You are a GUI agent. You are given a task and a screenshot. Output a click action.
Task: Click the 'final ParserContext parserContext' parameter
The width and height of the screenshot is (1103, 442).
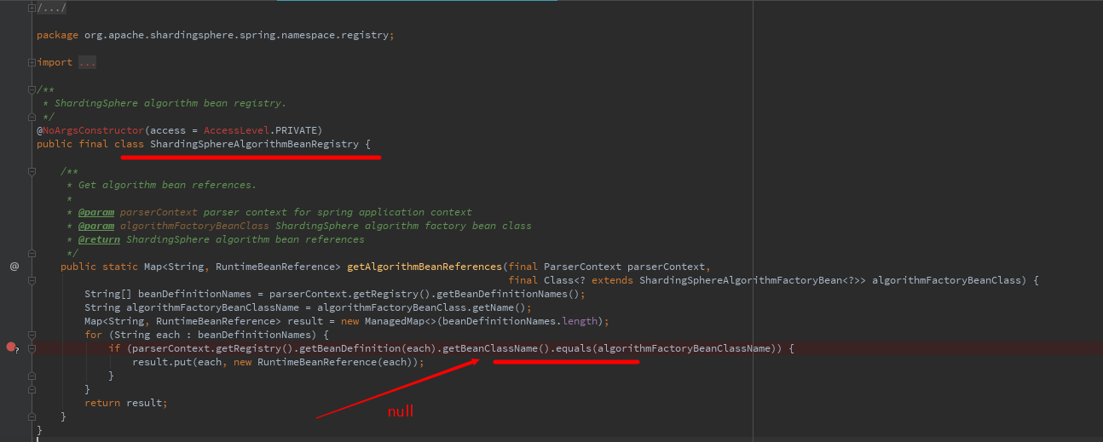(x=608, y=267)
